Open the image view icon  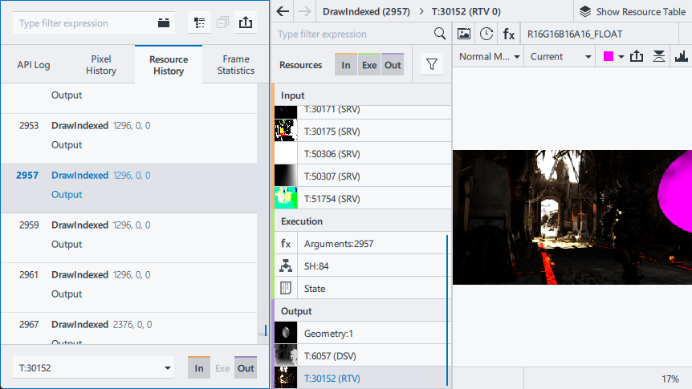pyautogui.click(x=463, y=34)
